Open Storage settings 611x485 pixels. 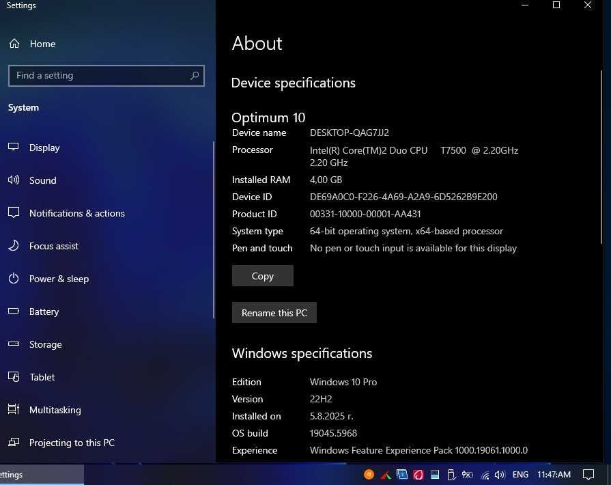(46, 344)
